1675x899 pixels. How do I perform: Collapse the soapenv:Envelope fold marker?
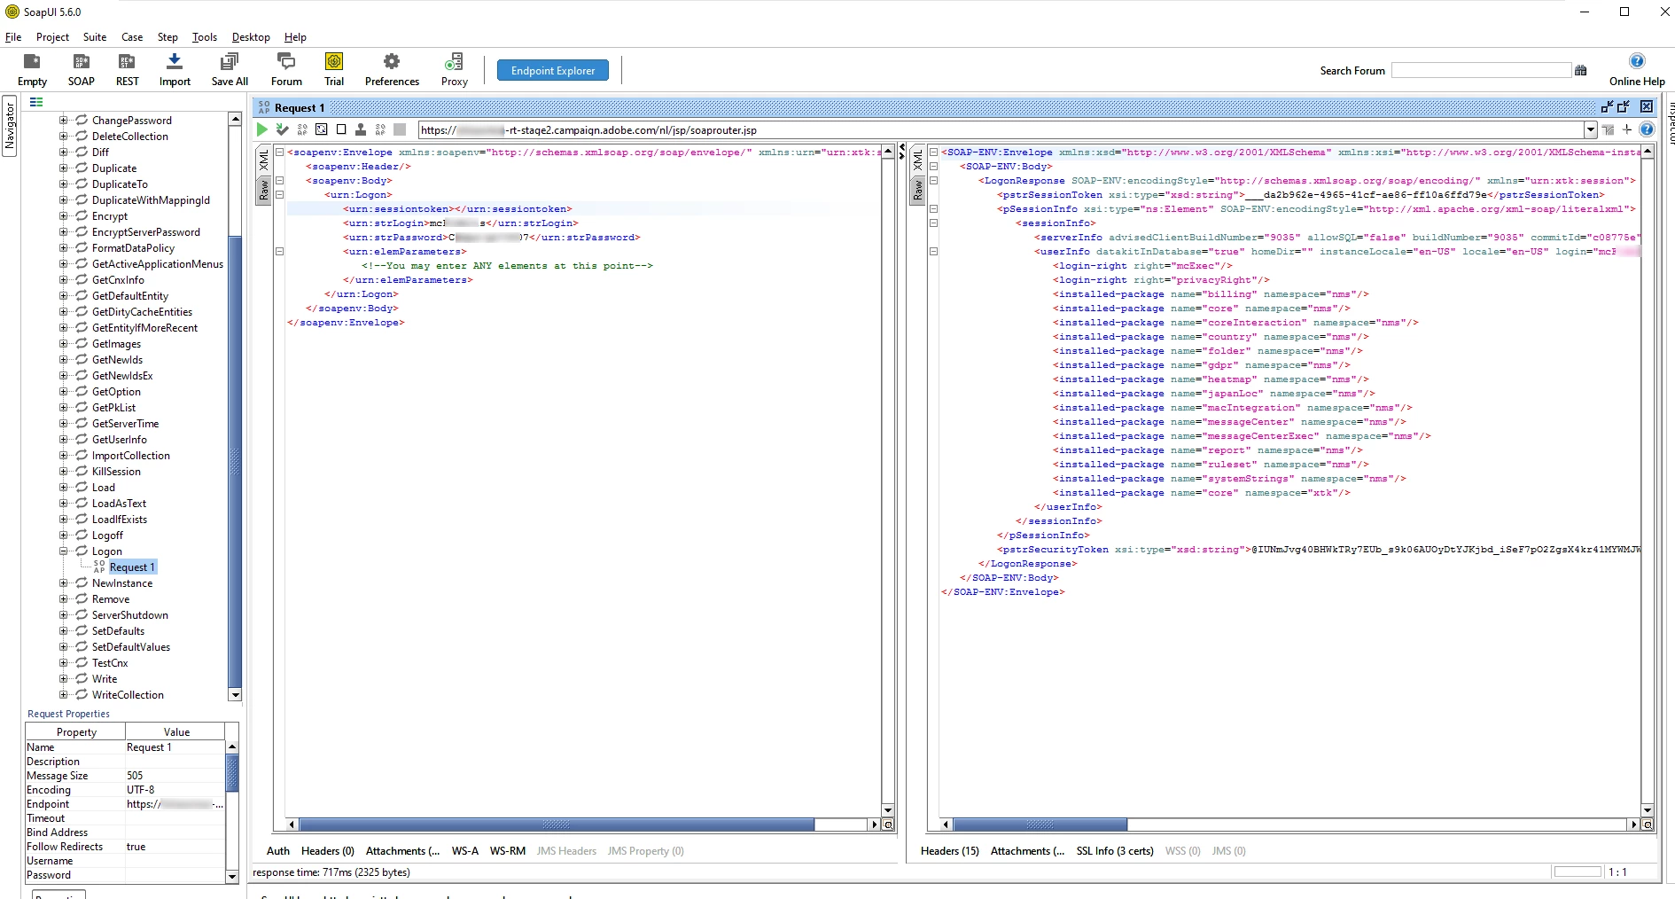(279, 152)
